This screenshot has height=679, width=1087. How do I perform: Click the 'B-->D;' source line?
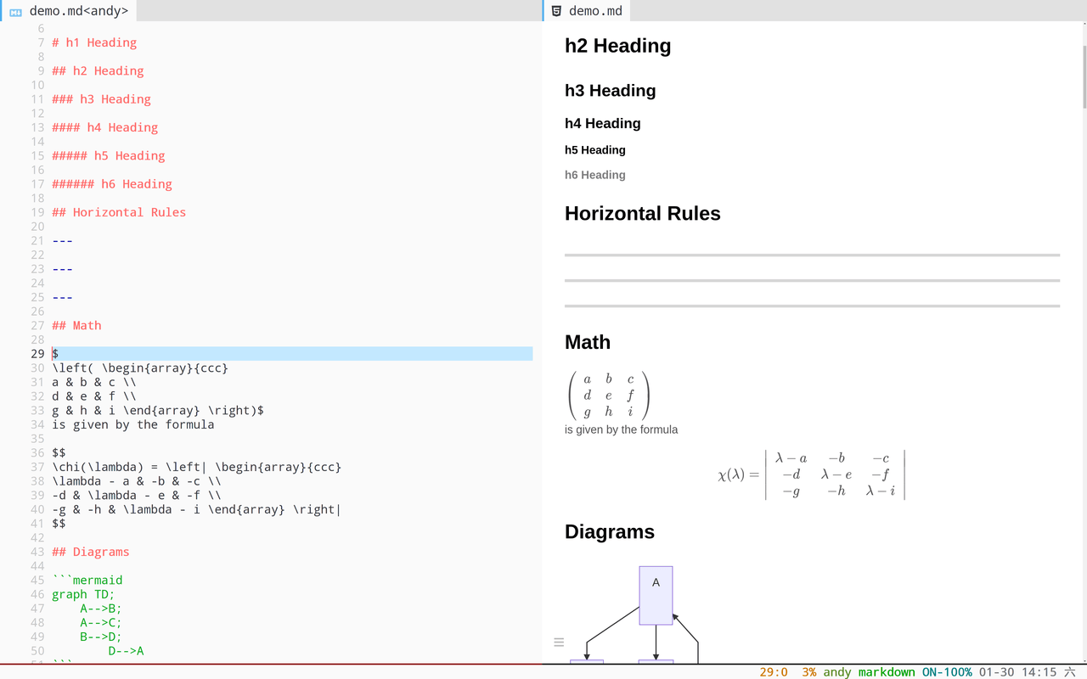pyautogui.click(x=101, y=637)
